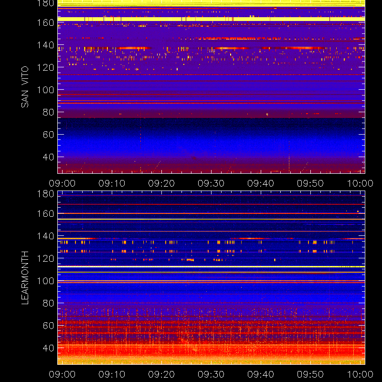Click the 40 frequency label on San Vito axis
Screen dimensions: 382x382
coord(49,157)
